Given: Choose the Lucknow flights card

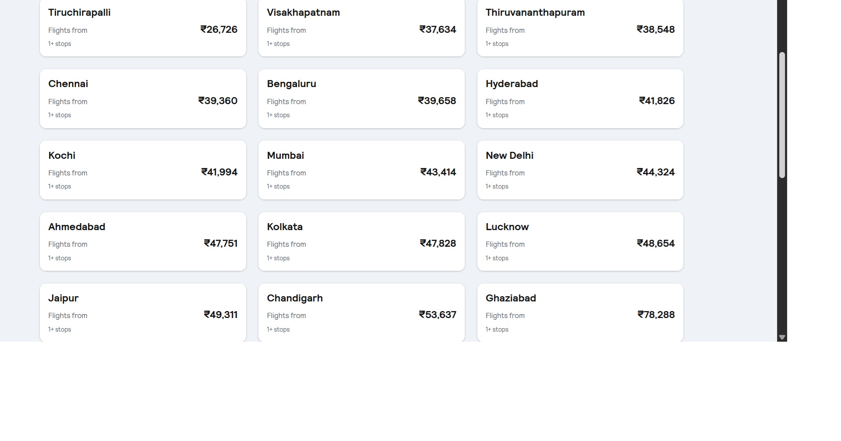Looking at the screenshot, I should [x=580, y=241].
